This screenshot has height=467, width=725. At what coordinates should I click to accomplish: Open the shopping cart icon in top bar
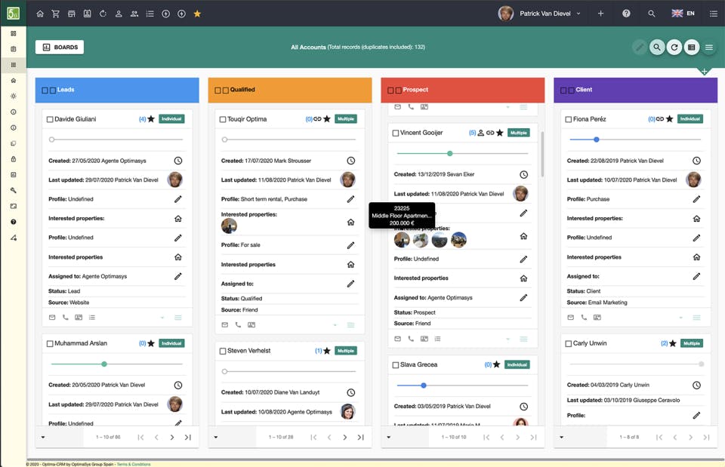click(x=55, y=14)
